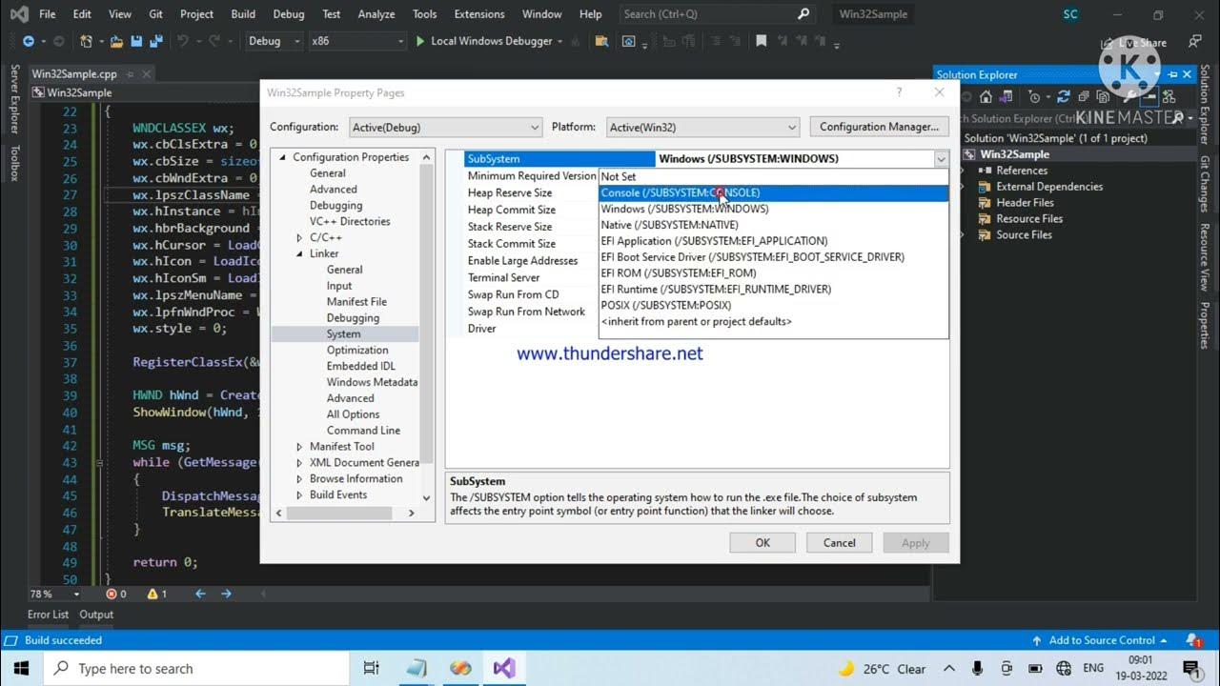Click the bookmark toolbar icon
Screen dimensions: 1220x686
point(761,41)
